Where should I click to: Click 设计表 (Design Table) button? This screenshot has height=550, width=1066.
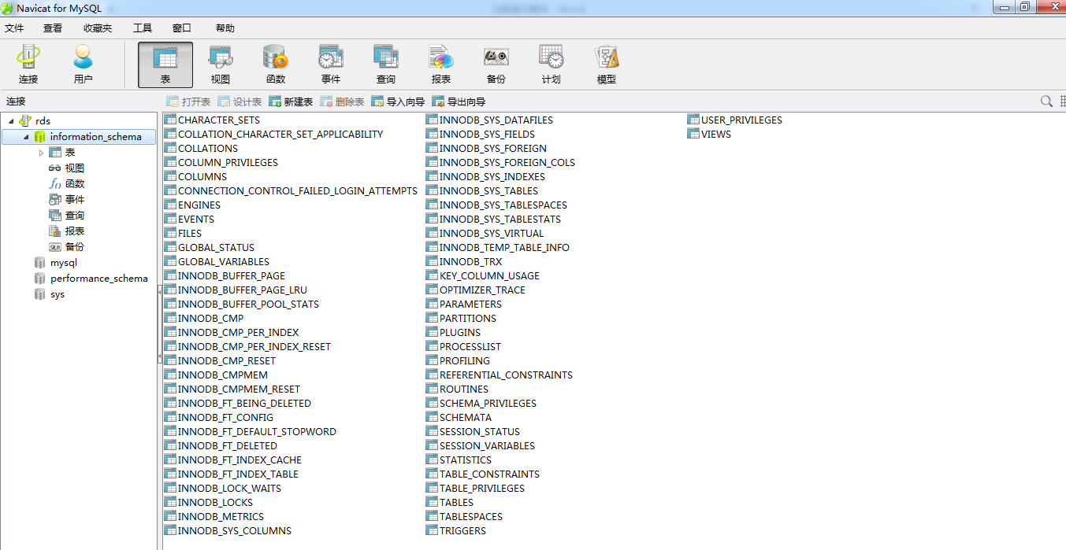click(x=240, y=102)
